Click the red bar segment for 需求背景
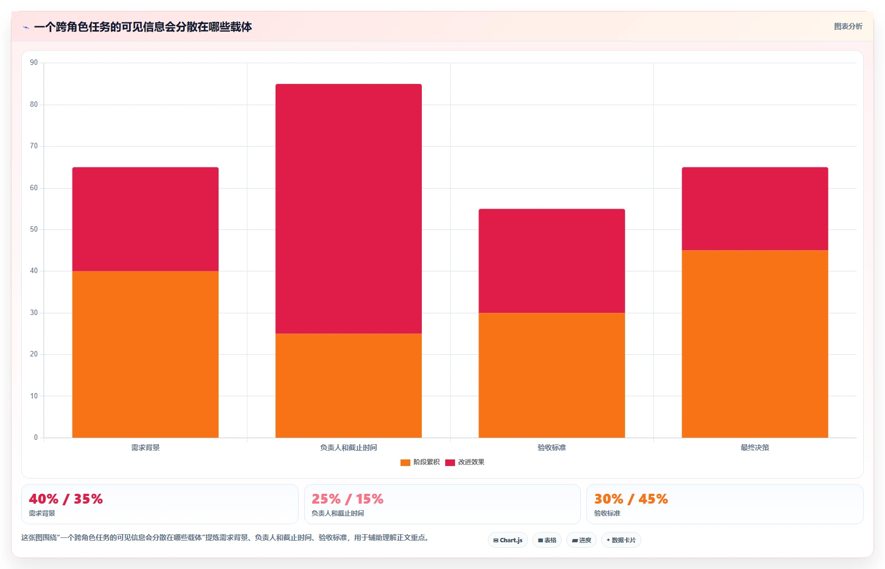This screenshot has height=569, width=885. point(146,219)
